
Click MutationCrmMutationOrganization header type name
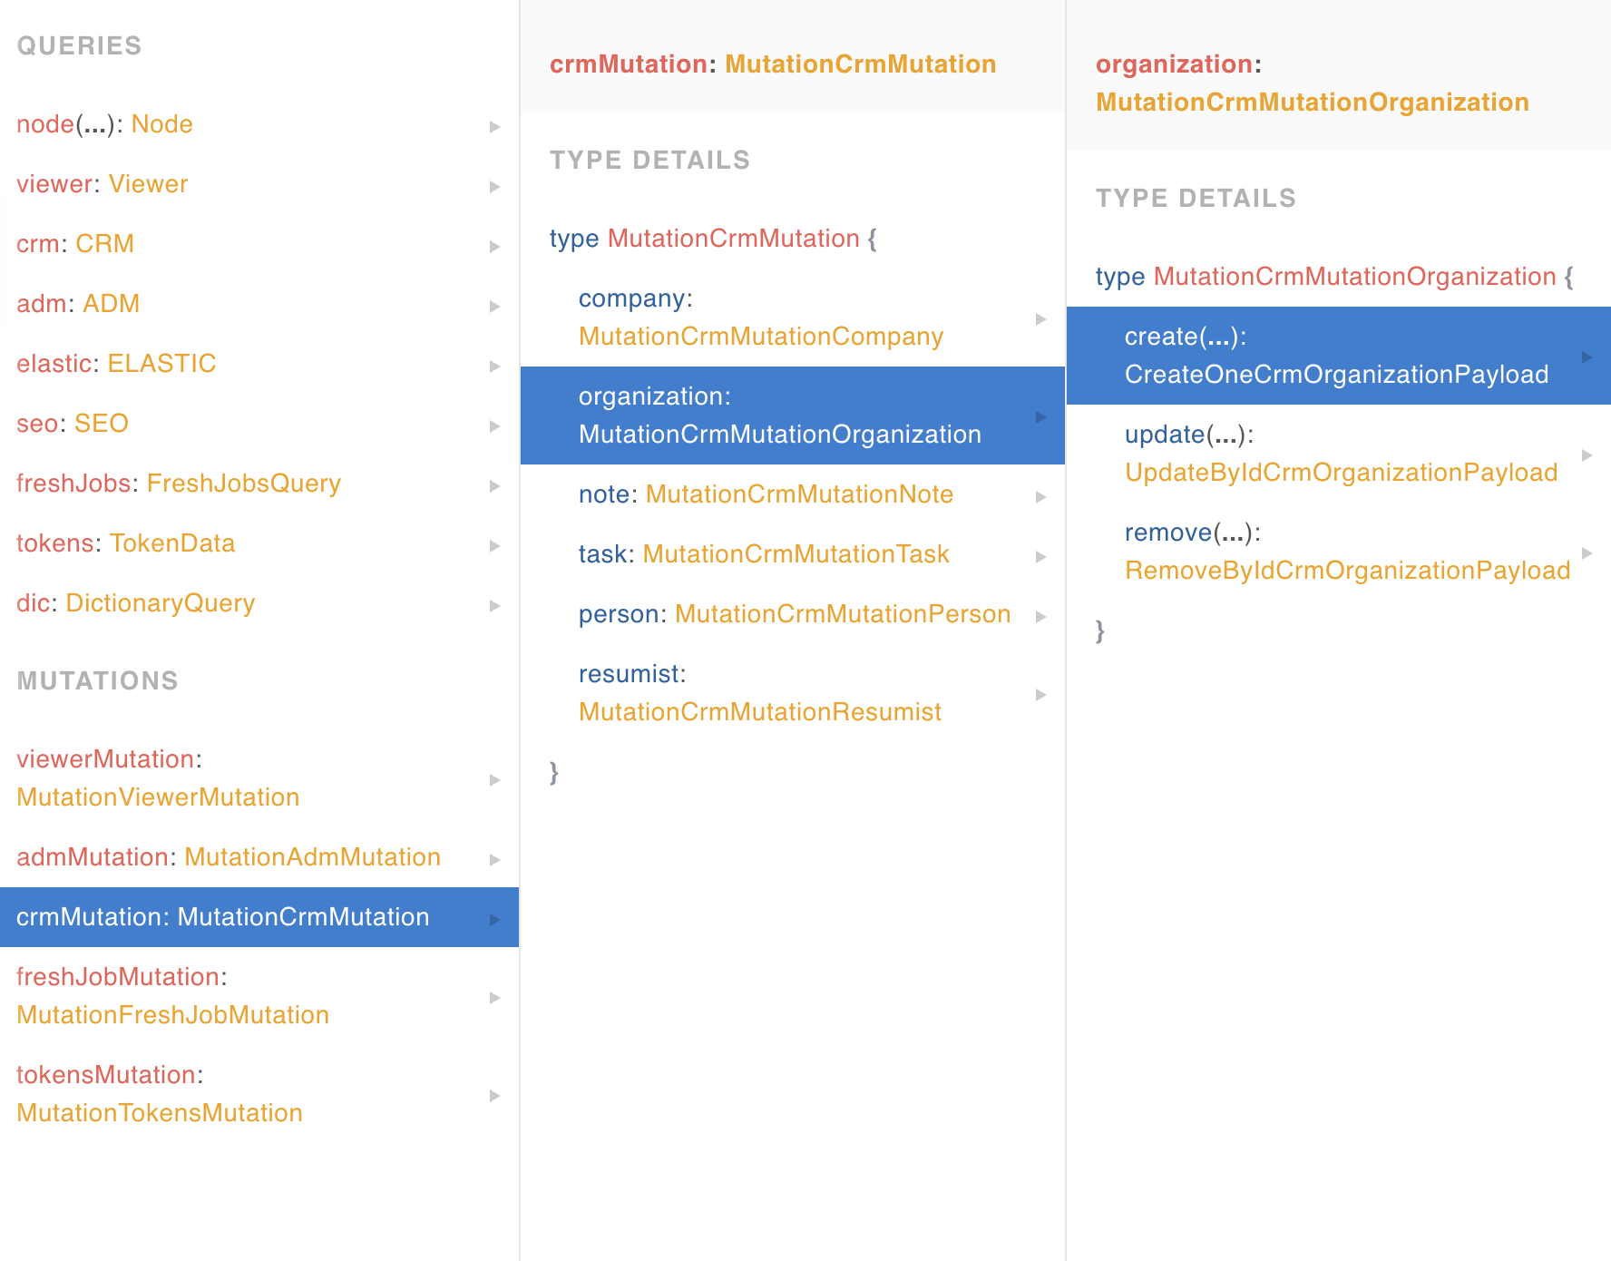1312,103
